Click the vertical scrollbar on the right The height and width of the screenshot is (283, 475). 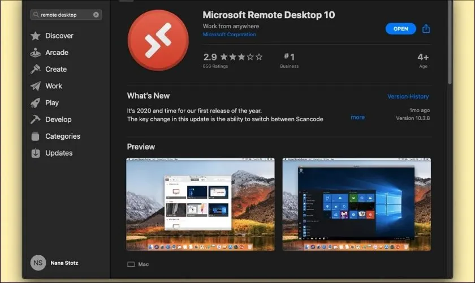tap(450, 42)
